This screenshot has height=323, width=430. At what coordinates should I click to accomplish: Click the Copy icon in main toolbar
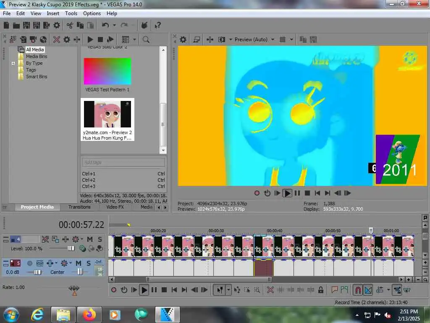(80, 26)
